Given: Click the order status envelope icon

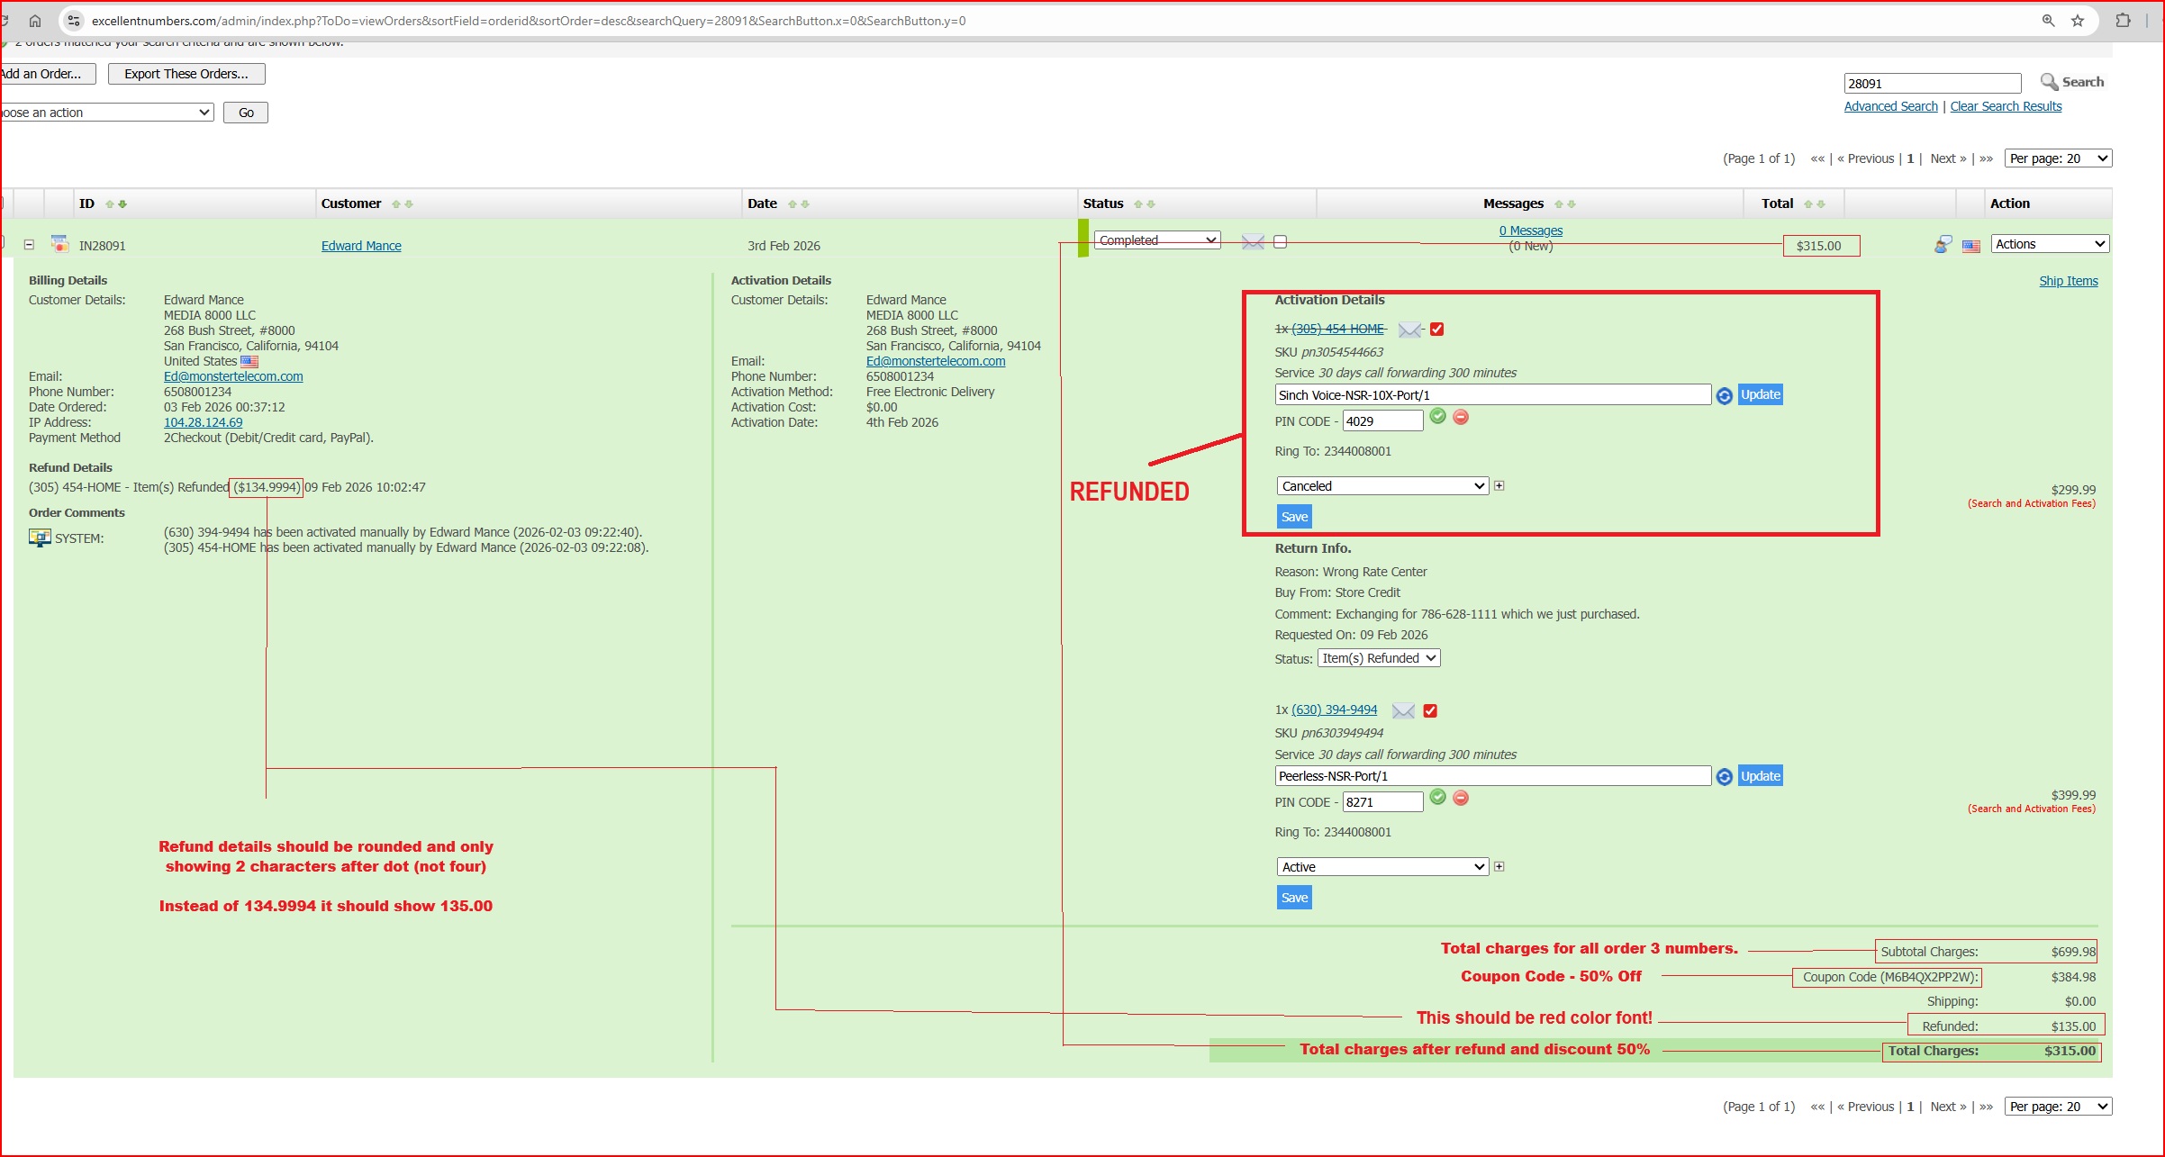Looking at the screenshot, I should 1253,242.
